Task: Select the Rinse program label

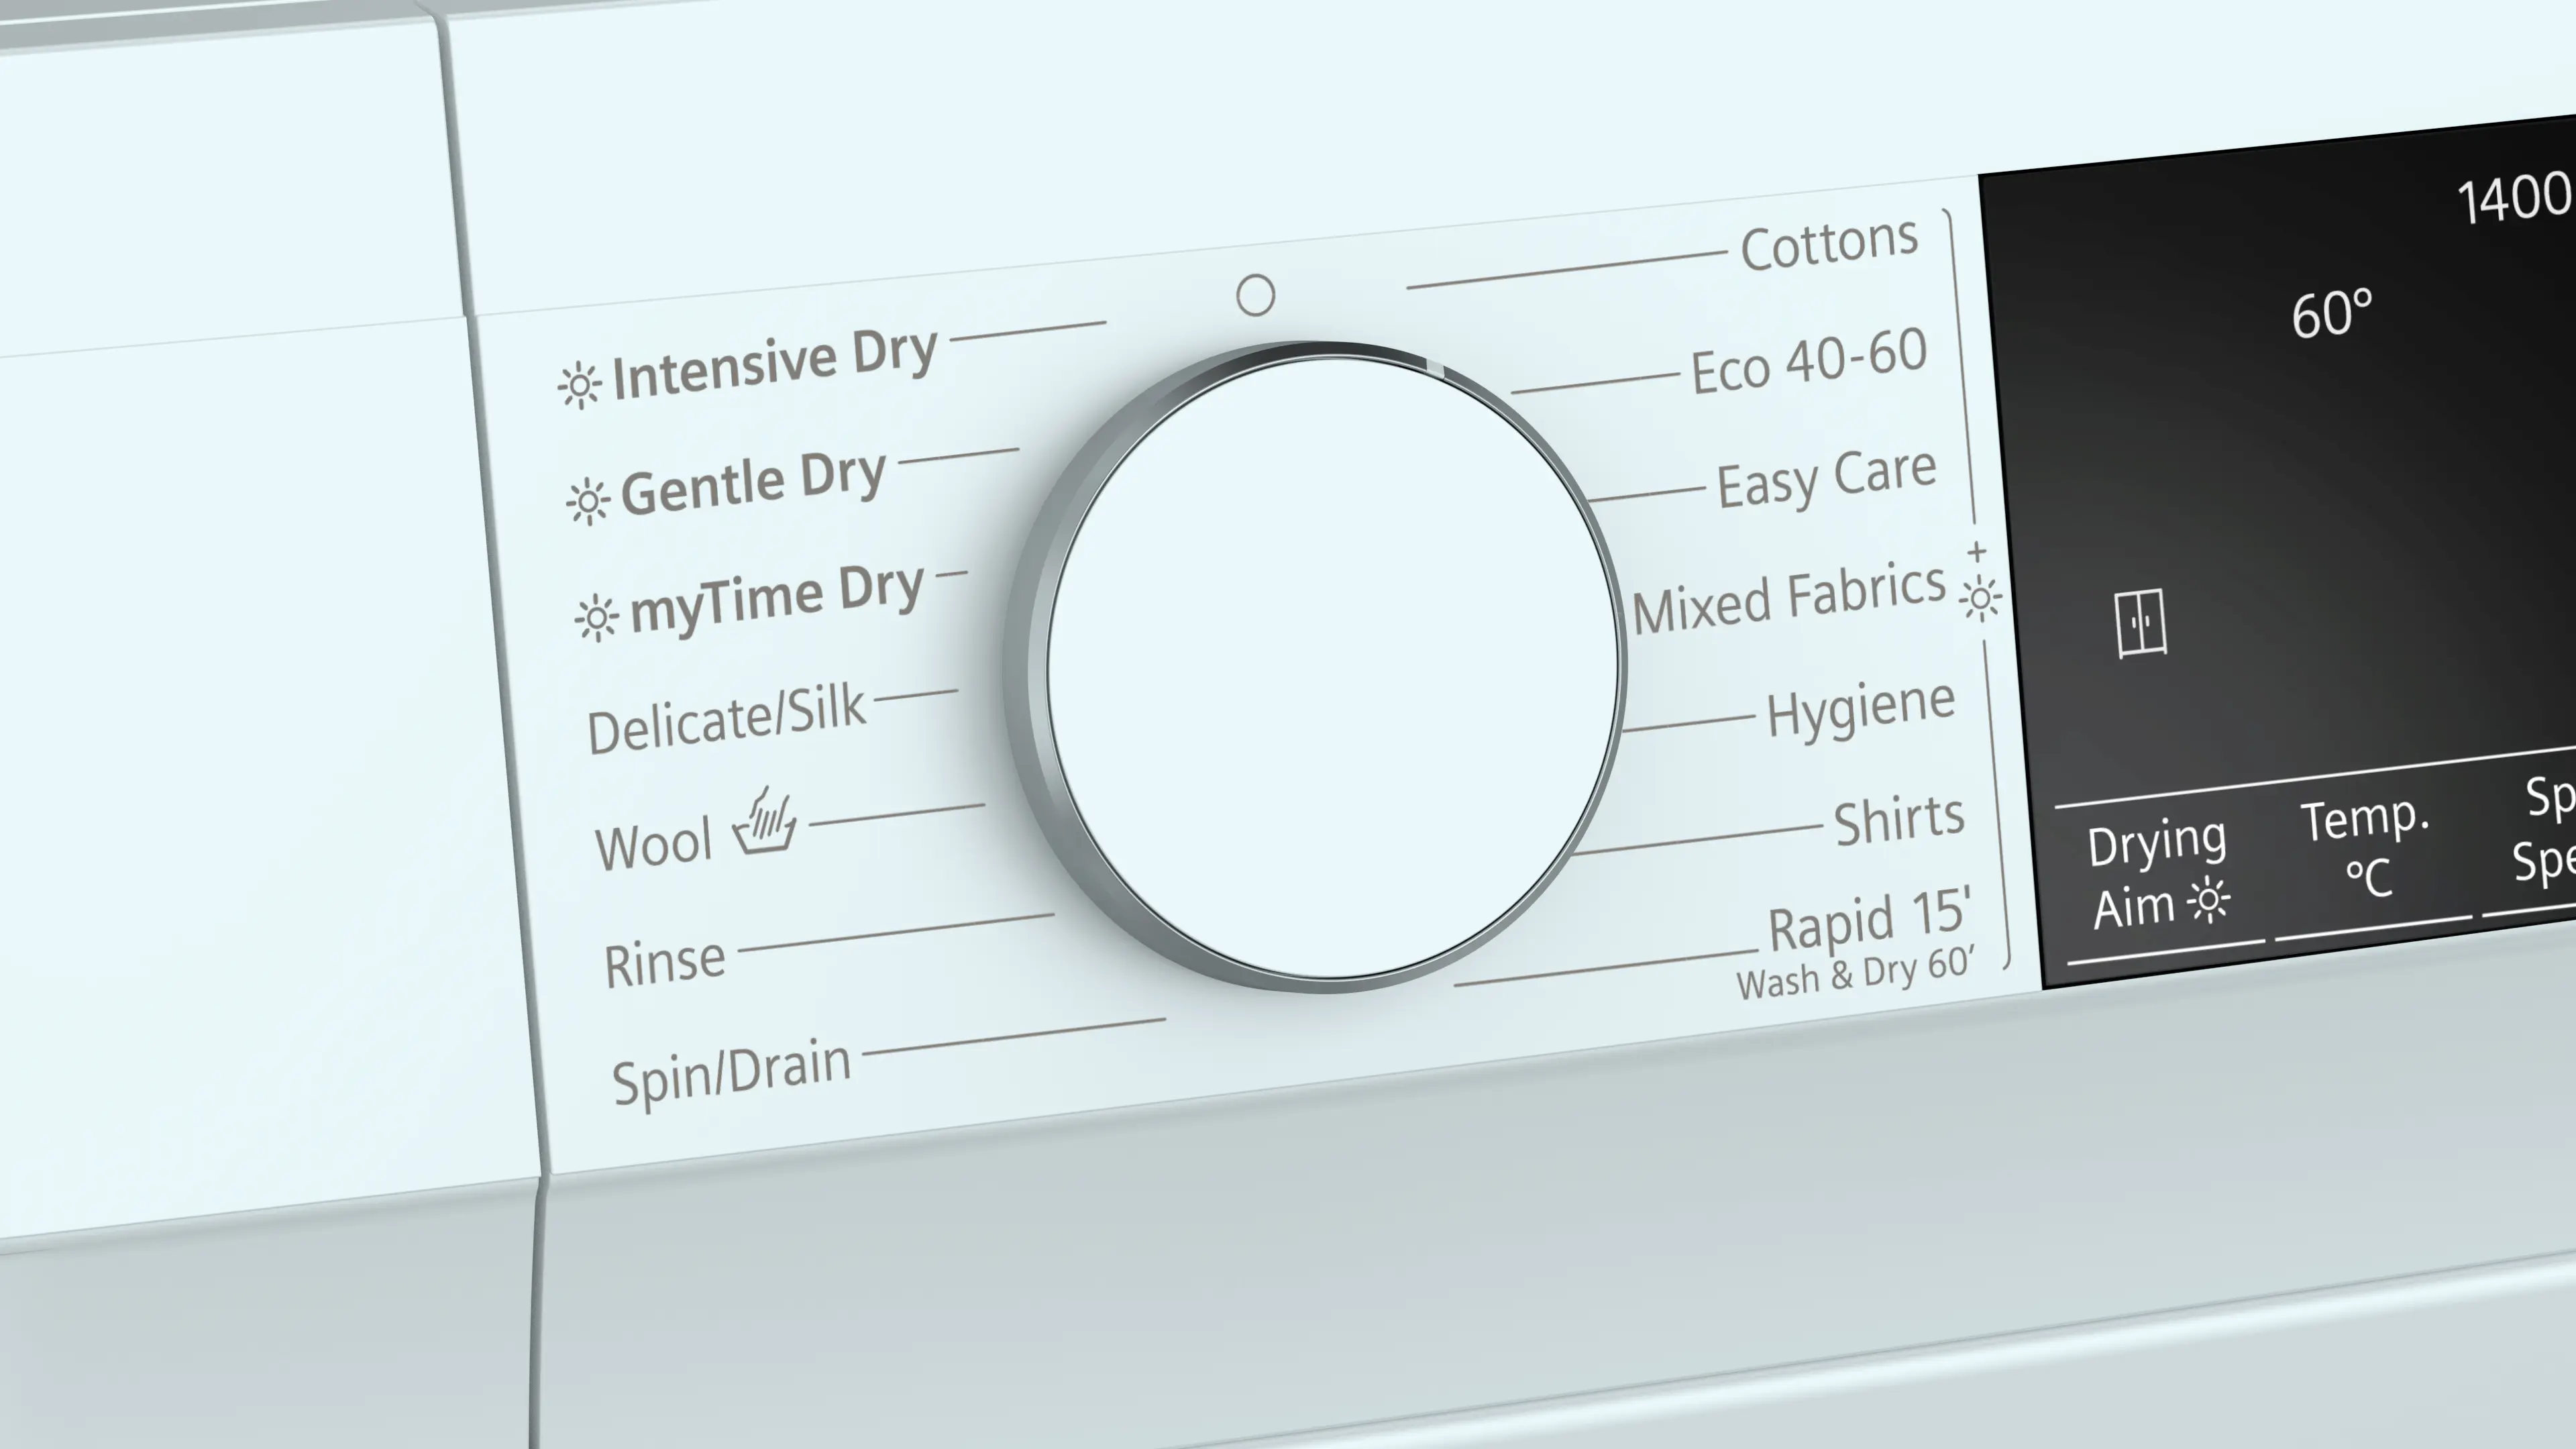Action: (x=665, y=963)
